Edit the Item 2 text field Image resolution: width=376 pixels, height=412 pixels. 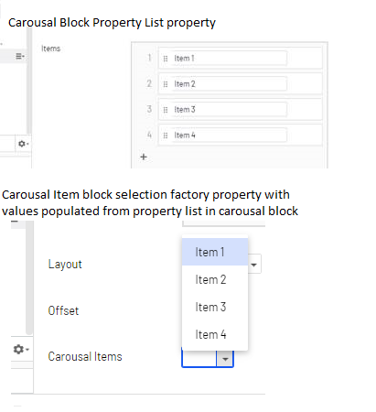(229, 84)
